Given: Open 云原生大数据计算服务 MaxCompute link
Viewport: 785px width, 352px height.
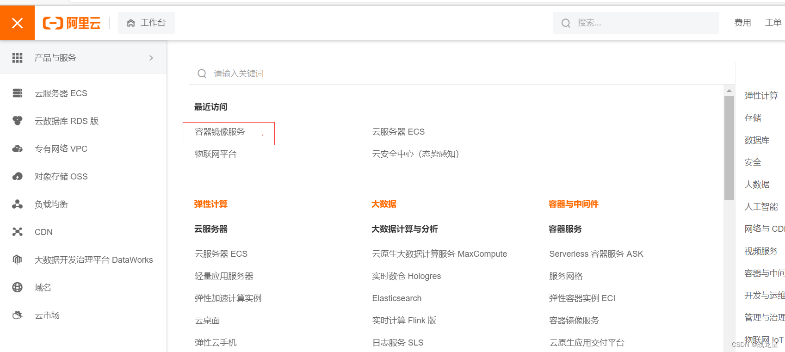Looking at the screenshot, I should (439, 254).
